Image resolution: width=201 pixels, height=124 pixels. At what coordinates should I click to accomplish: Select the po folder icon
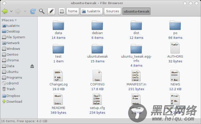pyautogui.click(x=175, y=25)
